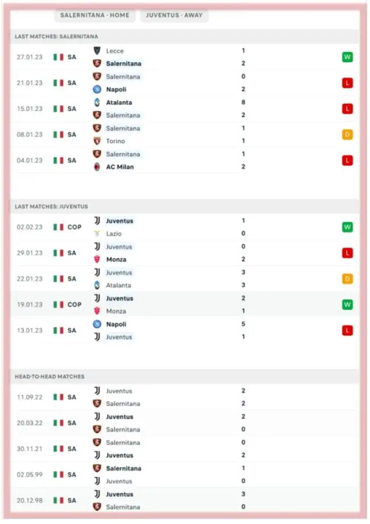Click the COP competition label on 19.01.23
The height and width of the screenshot is (524, 370).
(75, 304)
